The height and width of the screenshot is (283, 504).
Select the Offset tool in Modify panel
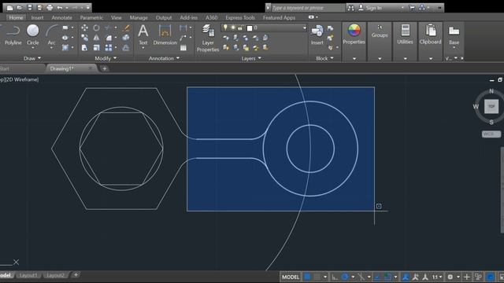tap(126, 48)
